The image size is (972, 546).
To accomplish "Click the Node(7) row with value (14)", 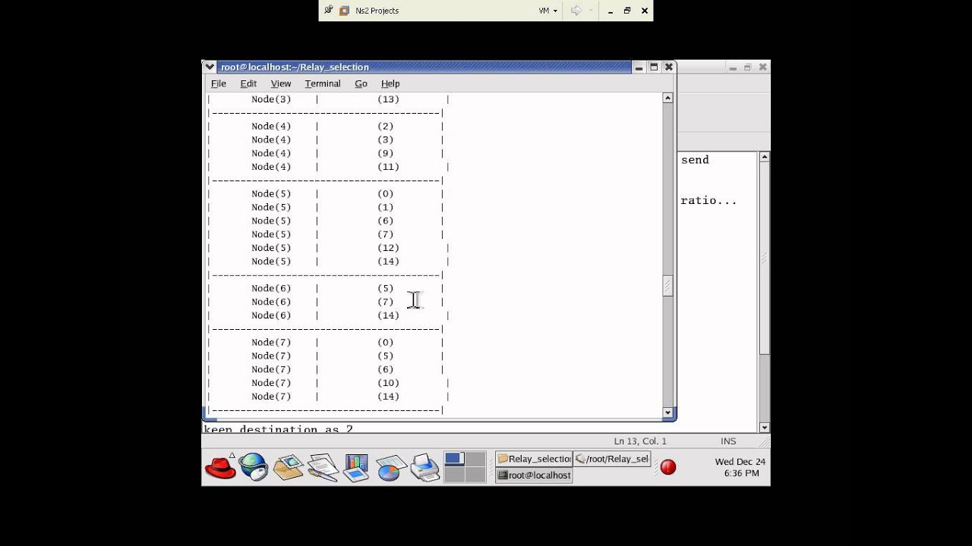I will (x=329, y=397).
